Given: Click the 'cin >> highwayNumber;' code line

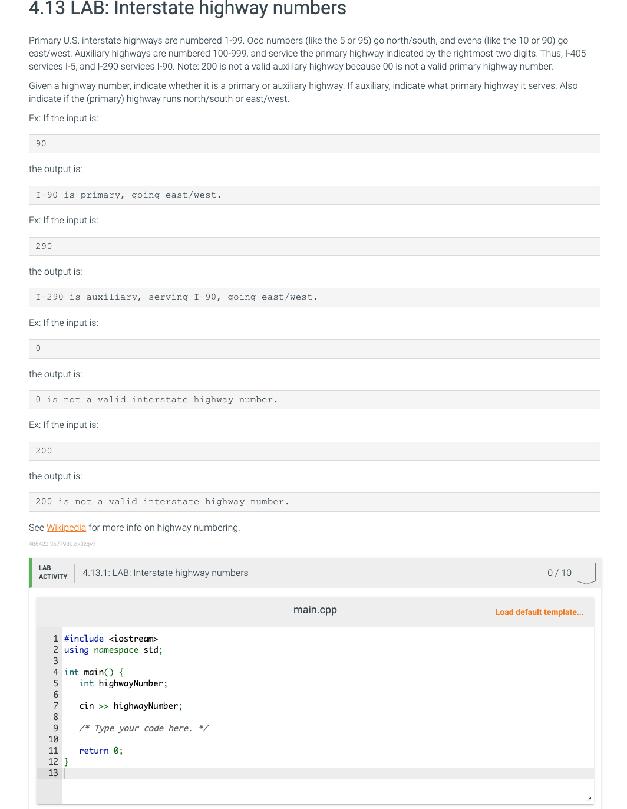Looking at the screenshot, I should (x=131, y=706).
